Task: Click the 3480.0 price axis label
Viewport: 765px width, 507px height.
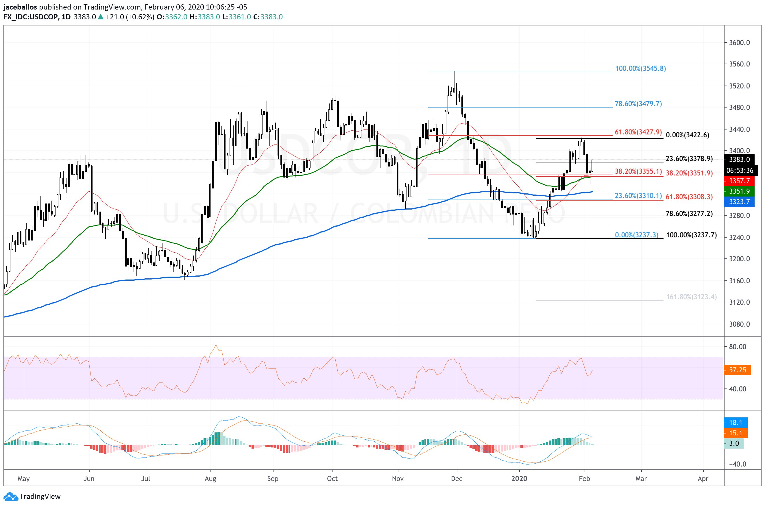Action: 740,107
